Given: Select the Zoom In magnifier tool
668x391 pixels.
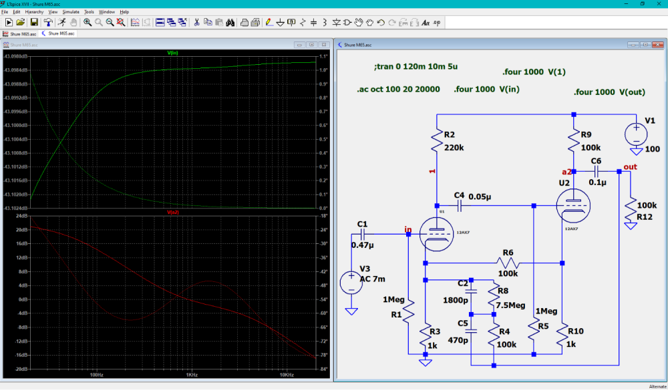Looking at the screenshot, I should click(88, 22).
